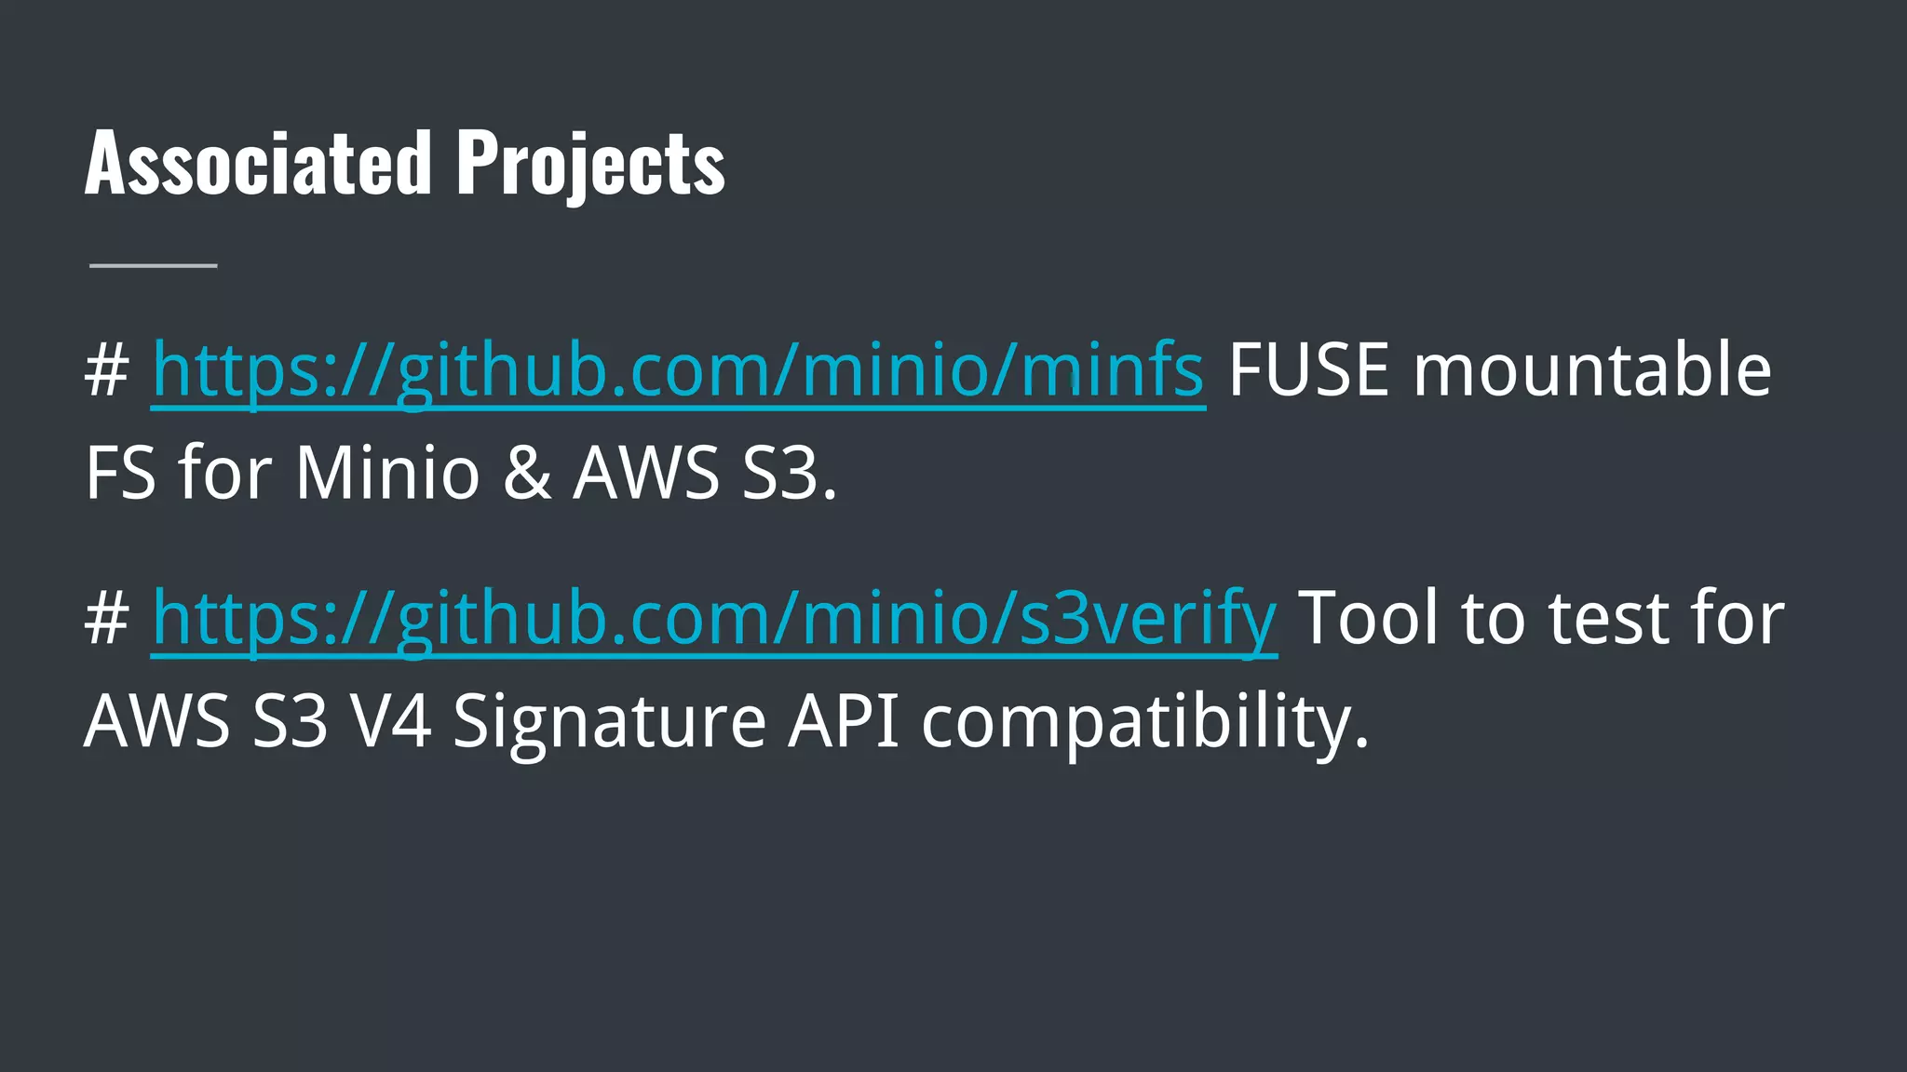Click the word "Associated" in the title

pyautogui.click(x=258, y=163)
